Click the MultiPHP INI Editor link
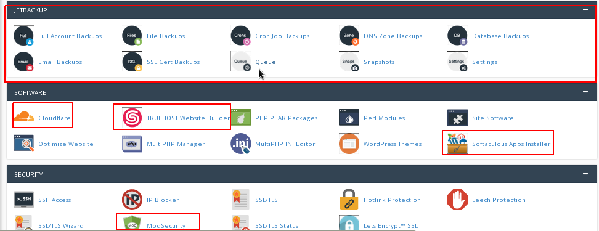The image size is (599, 231). (285, 144)
